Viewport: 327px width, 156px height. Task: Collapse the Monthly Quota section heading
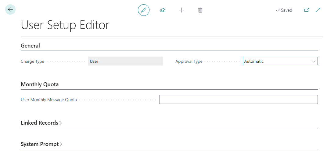coord(40,84)
